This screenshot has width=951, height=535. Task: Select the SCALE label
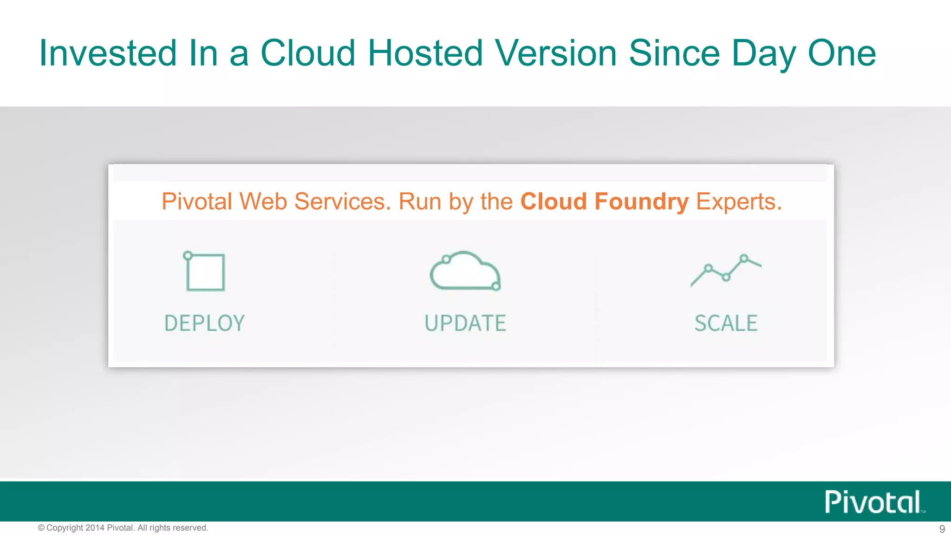click(x=726, y=323)
